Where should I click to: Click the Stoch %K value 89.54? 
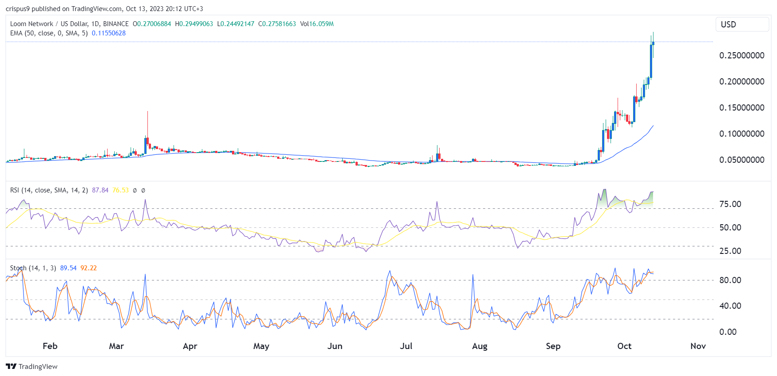(68, 268)
